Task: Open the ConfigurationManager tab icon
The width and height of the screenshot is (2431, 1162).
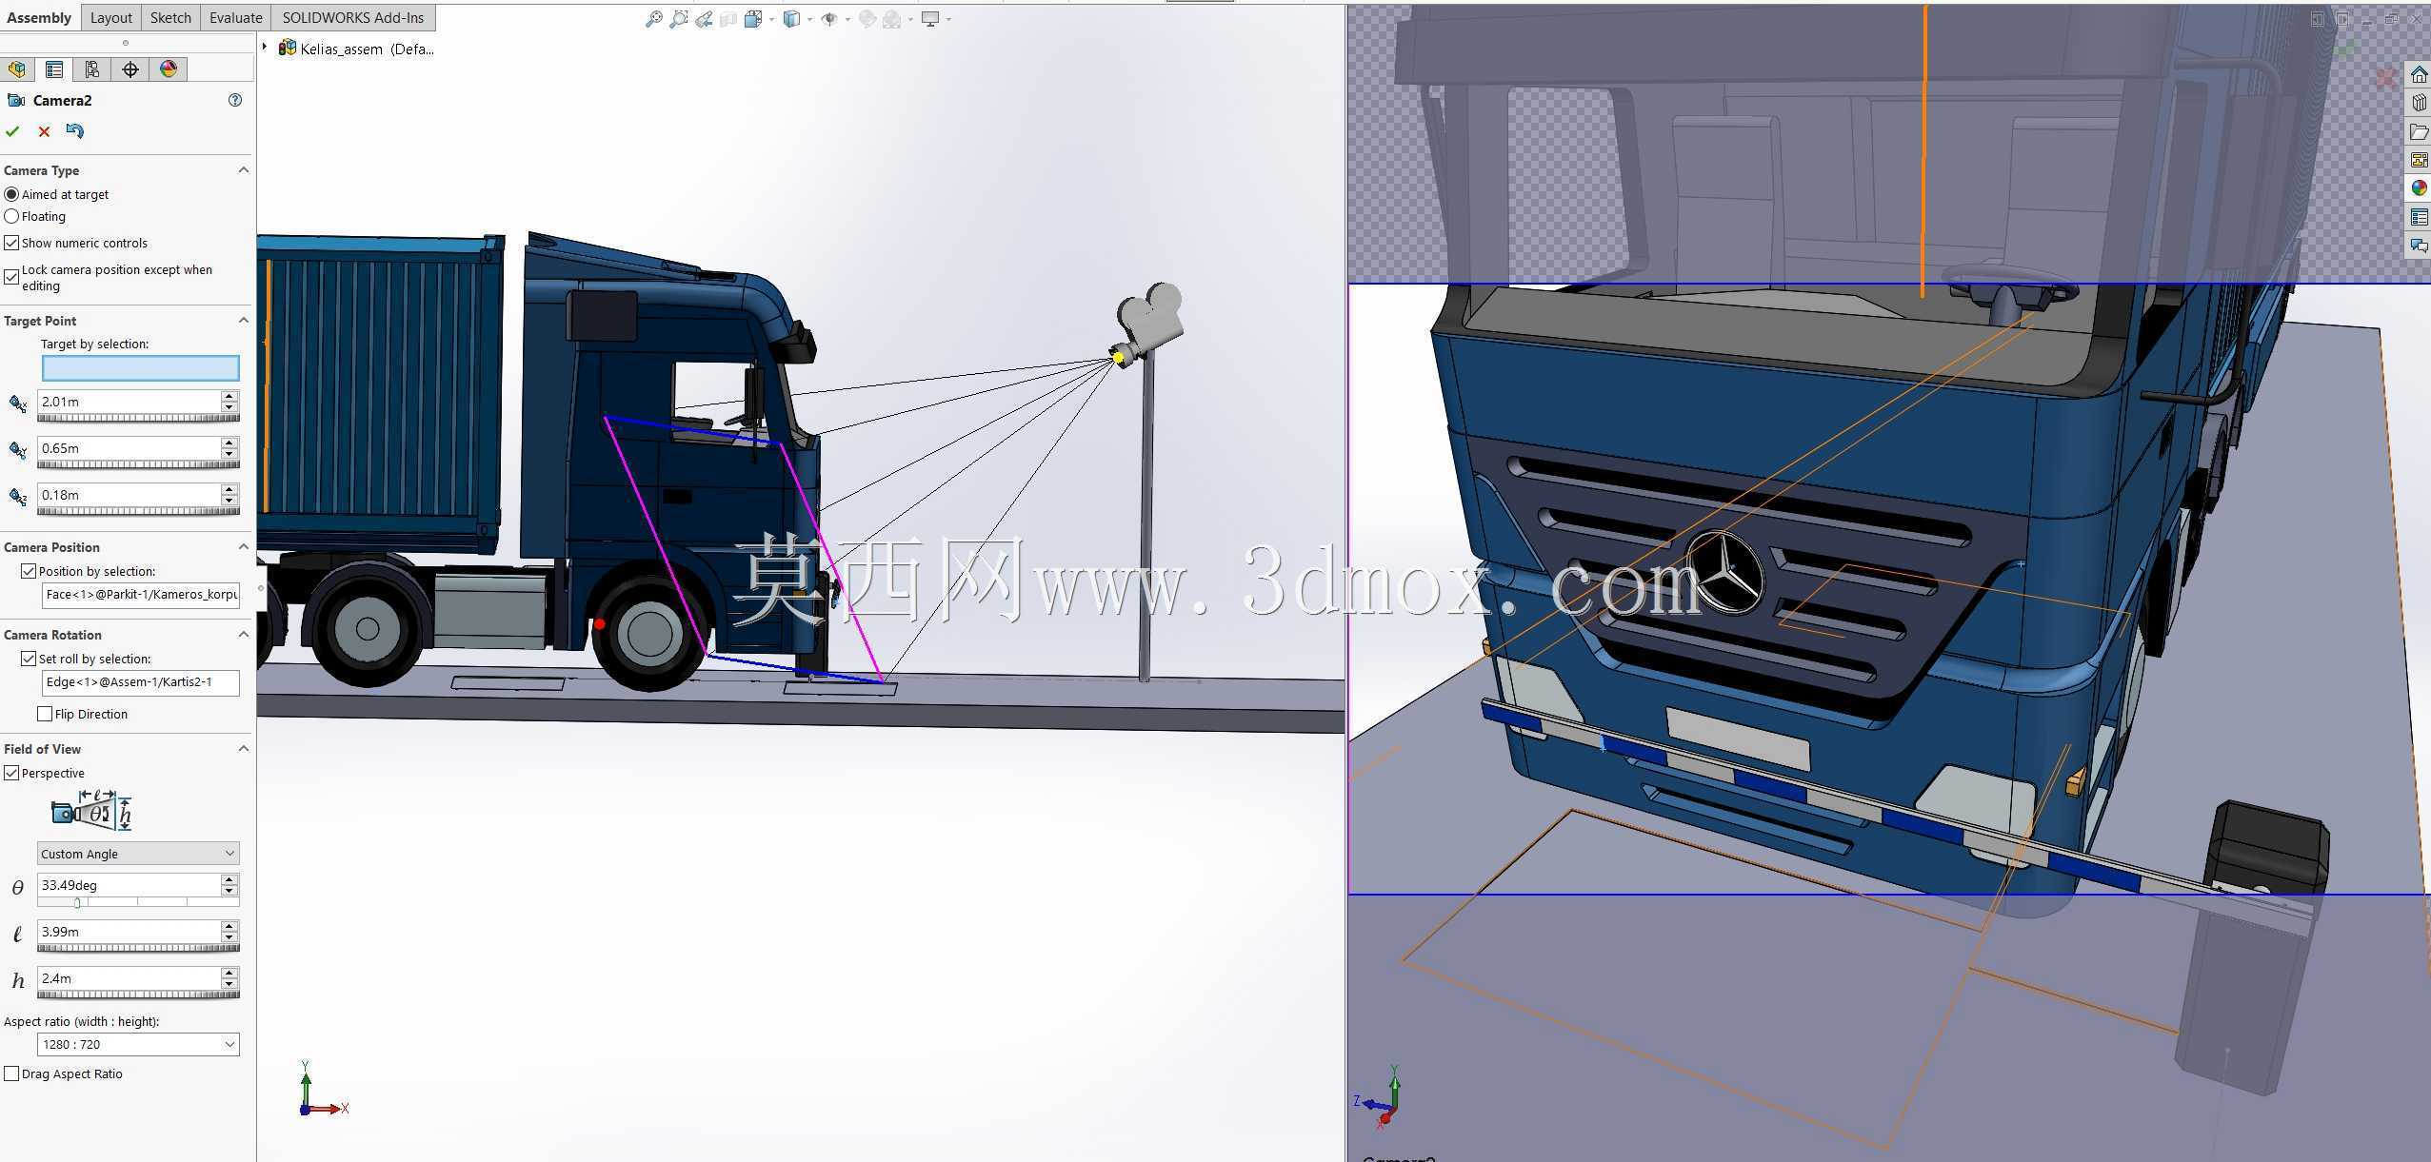Action: click(x=92, y=69)
